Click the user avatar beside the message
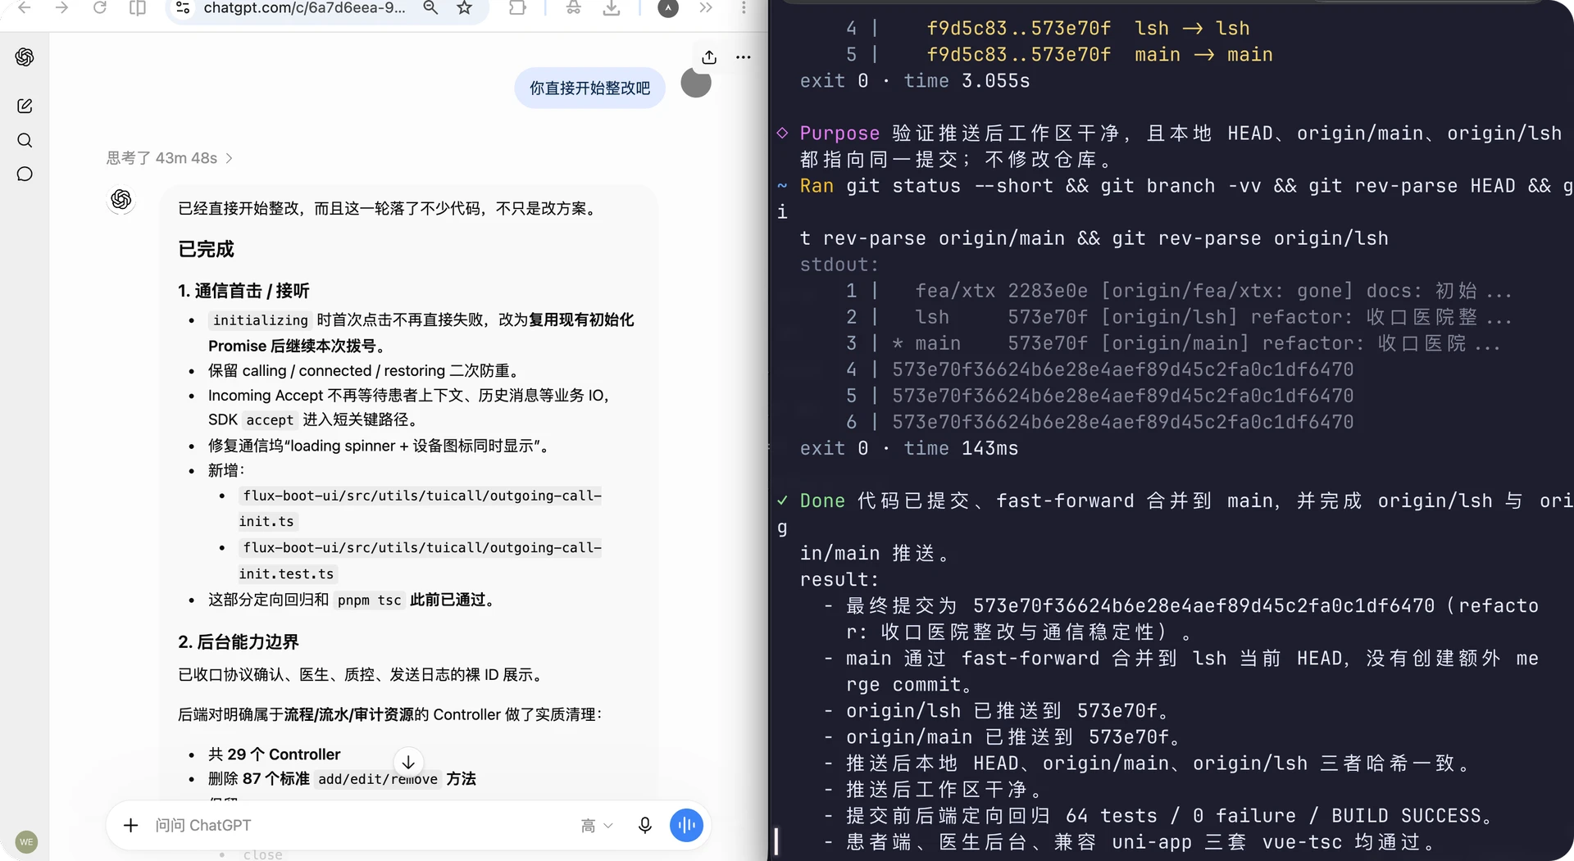Viewport: 1574px width, 861px height. tap(696, 83)
